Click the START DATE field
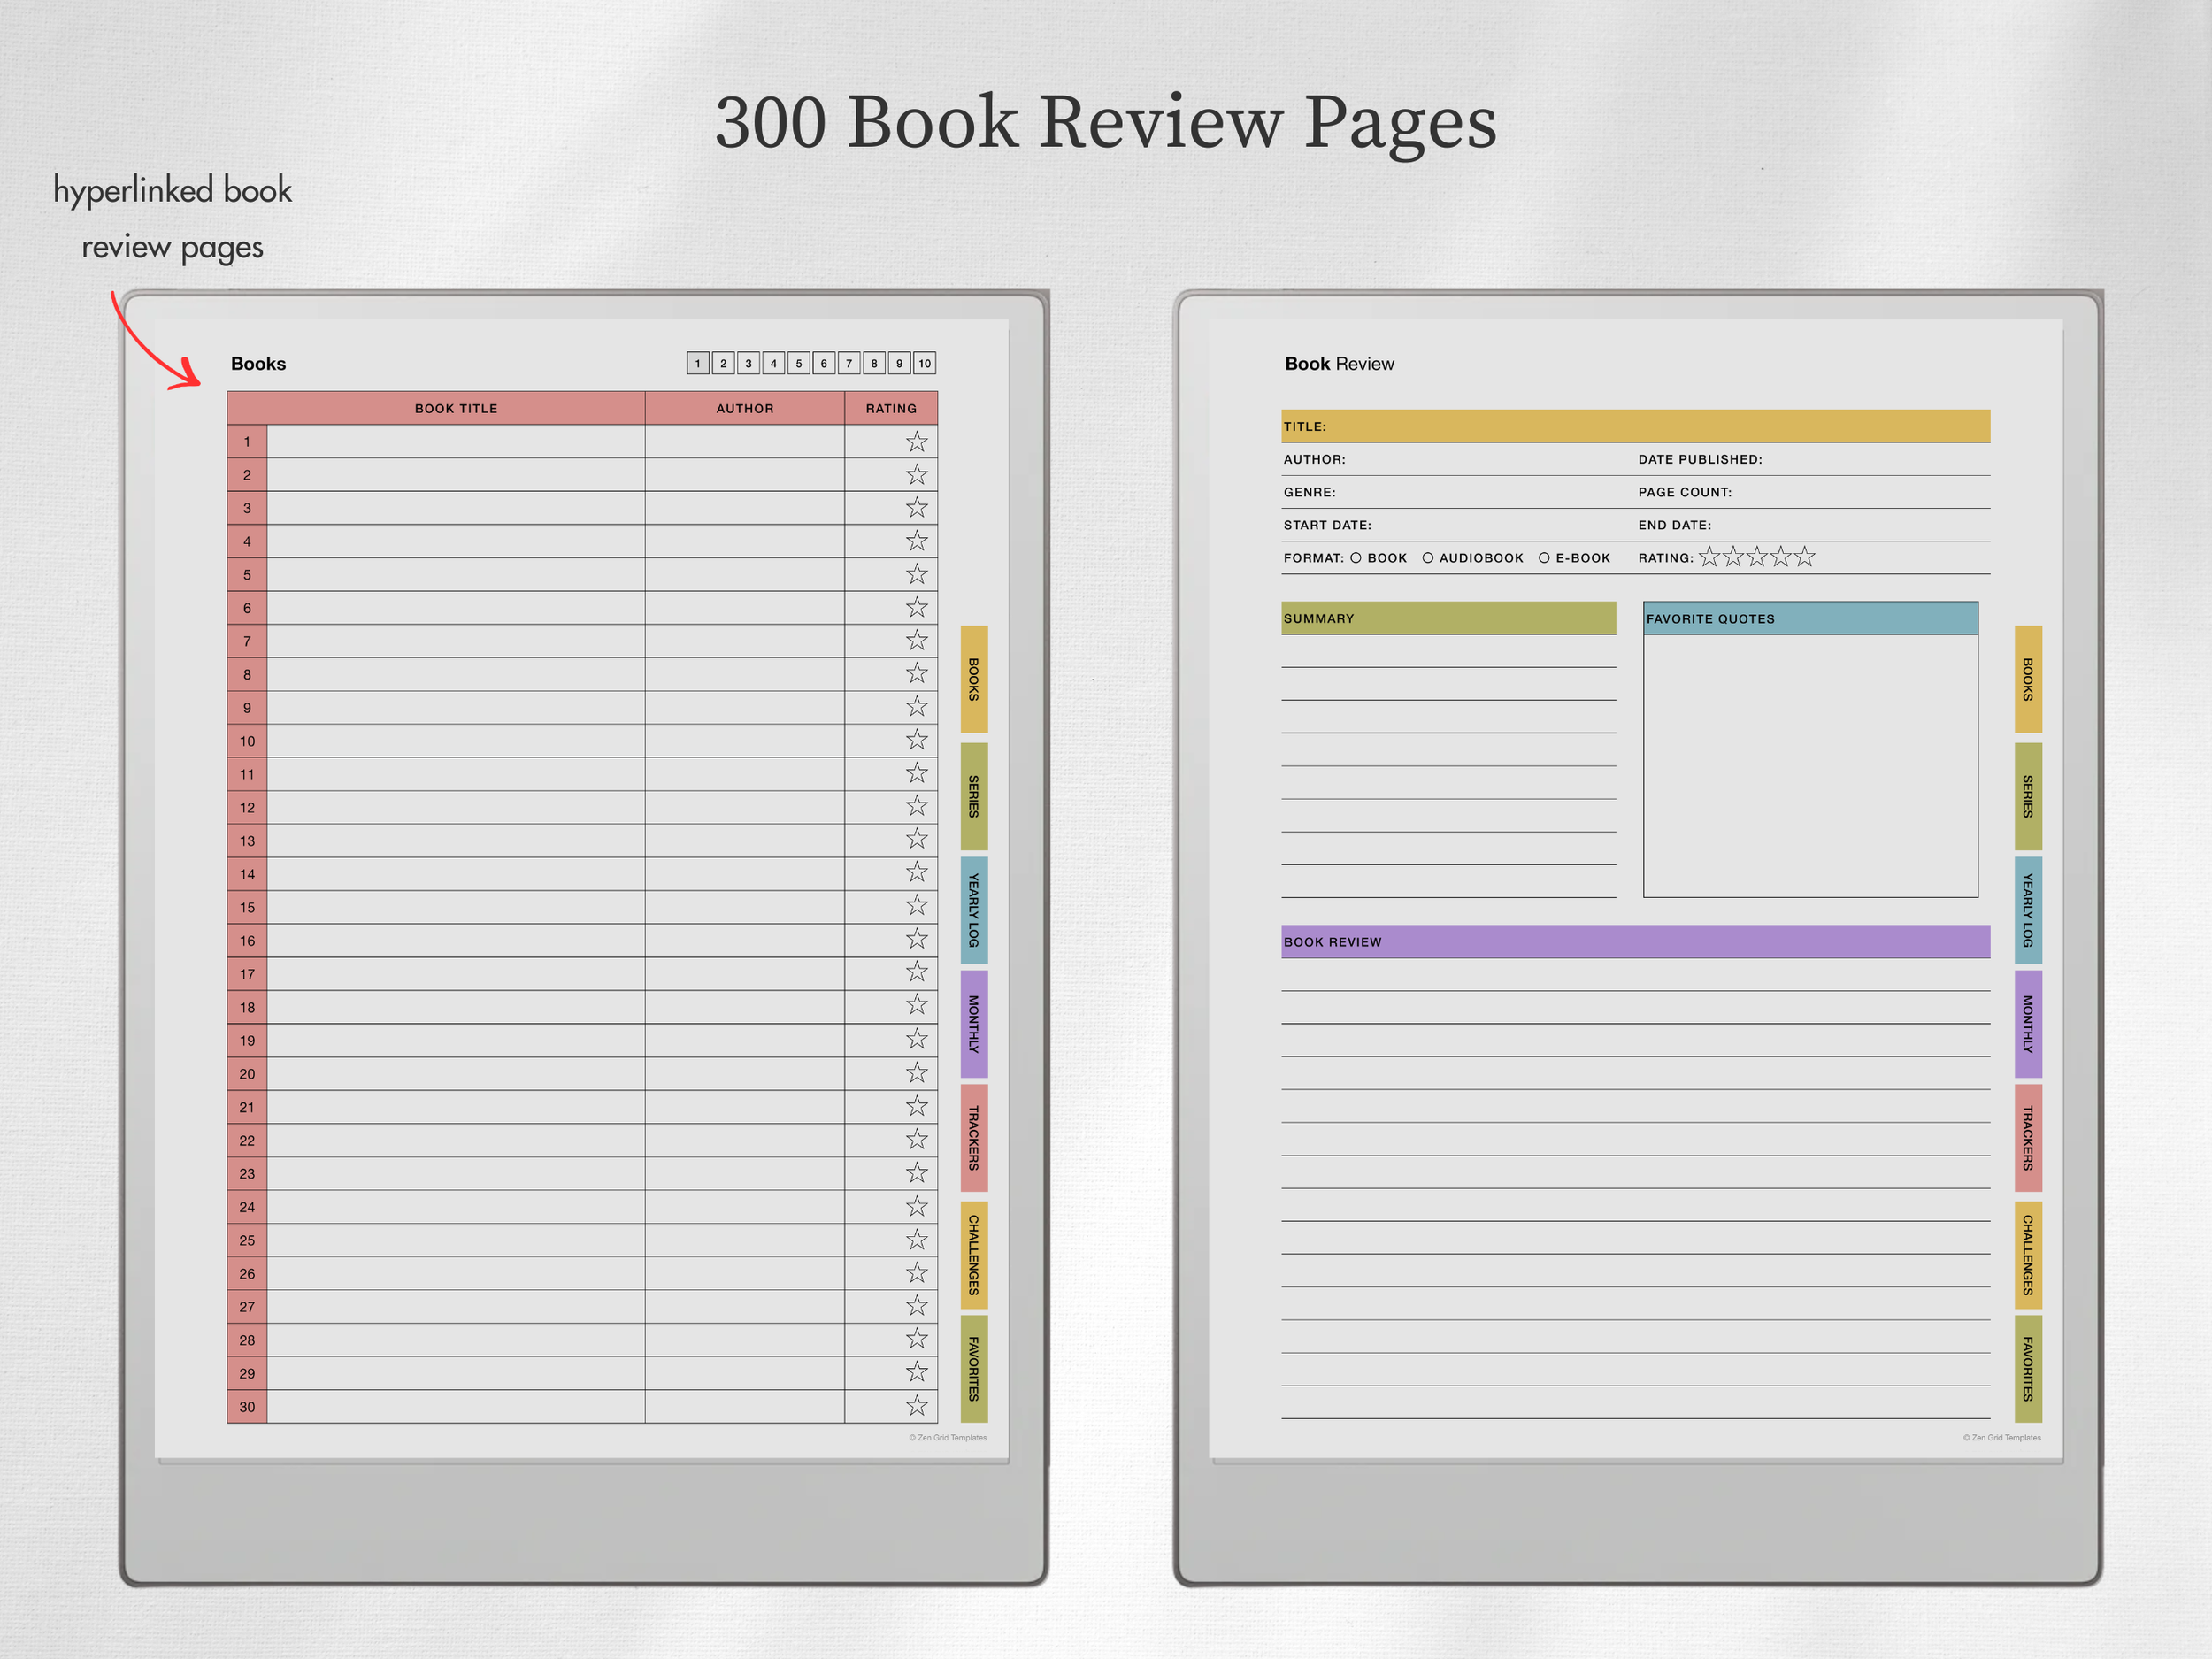The image size is (2212, 1659). [1458, 525]
